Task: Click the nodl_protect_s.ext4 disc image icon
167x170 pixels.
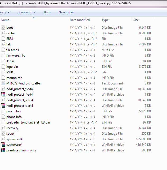Action: [3, 100]
